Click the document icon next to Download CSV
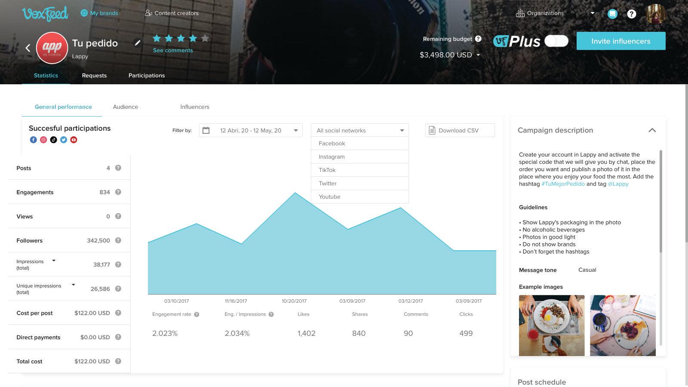688x387 pixels. click(x=432, y=130)
